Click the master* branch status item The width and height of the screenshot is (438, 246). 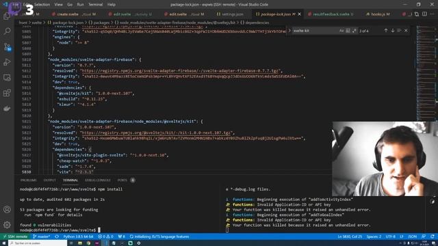coord(41,236)
